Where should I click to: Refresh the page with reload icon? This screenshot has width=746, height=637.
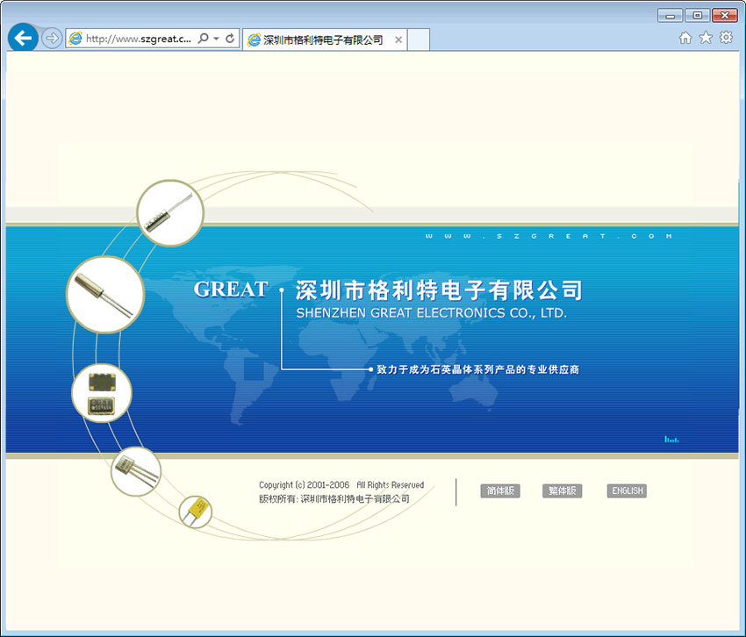click(x=230, y=39)
